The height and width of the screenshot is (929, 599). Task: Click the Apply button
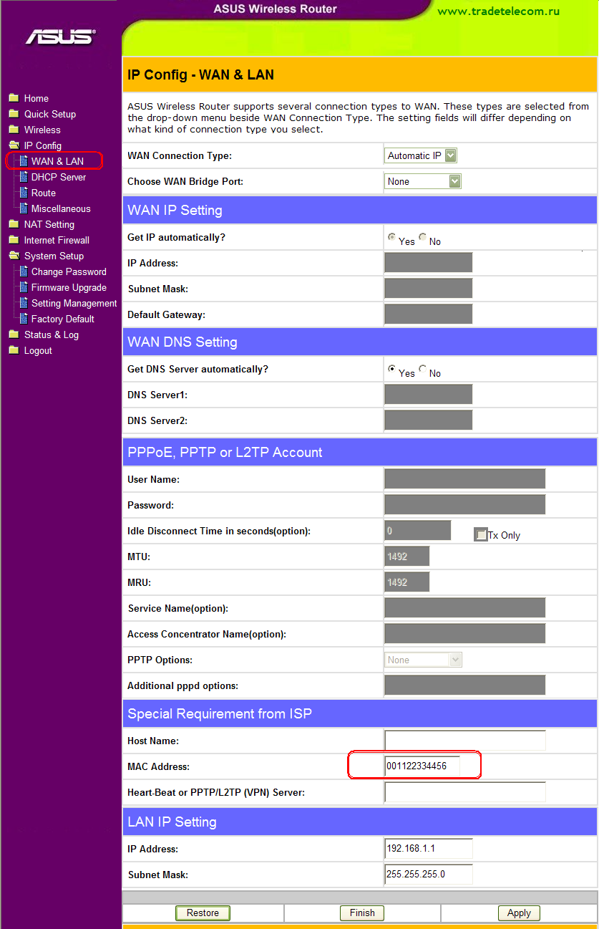[x=519, y=913]
